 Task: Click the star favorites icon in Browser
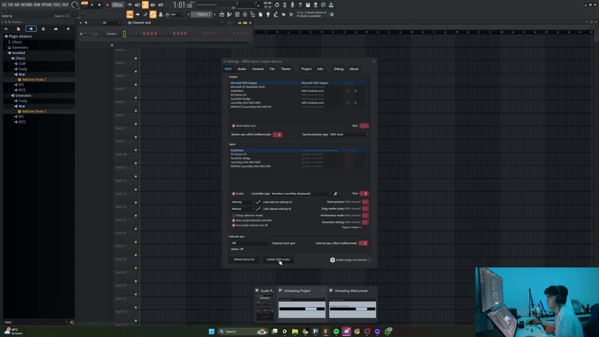point(68,29)
